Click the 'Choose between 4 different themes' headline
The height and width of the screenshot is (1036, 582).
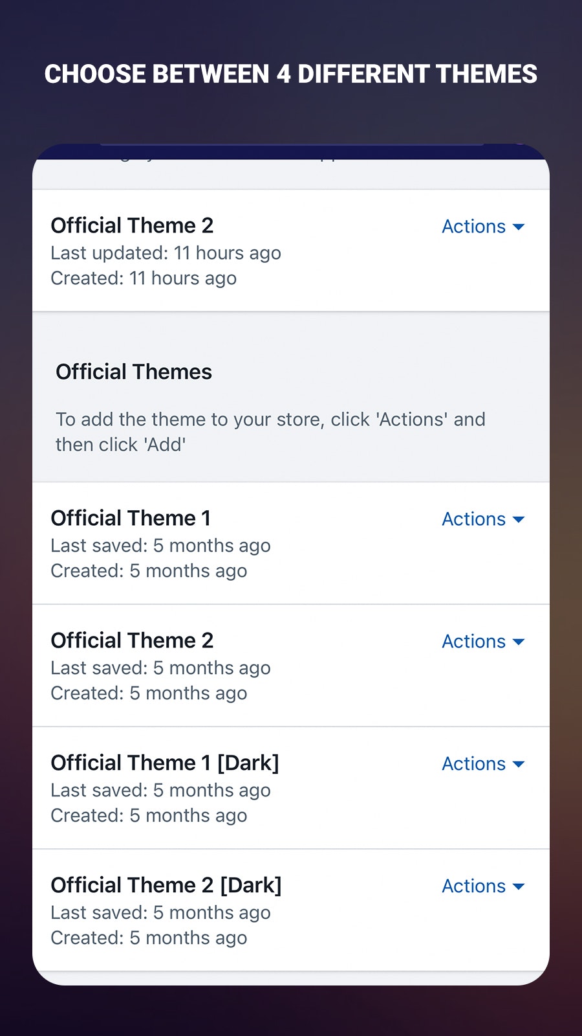coord(291,74)
